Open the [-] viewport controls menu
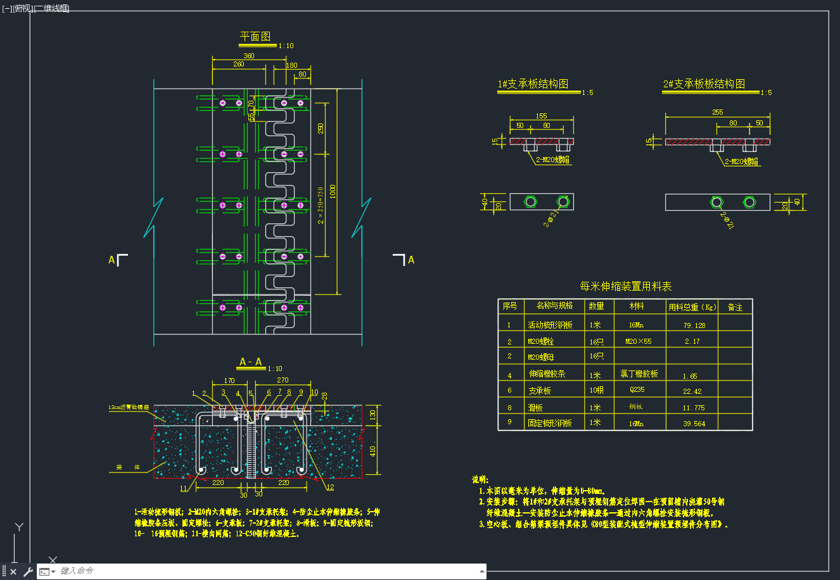 point(7,8)
